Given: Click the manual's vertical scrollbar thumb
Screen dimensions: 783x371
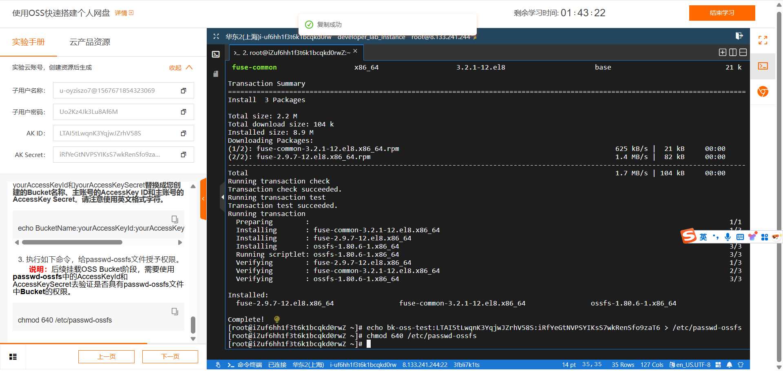Looking at the screenshot, I should tap(193, 325).
